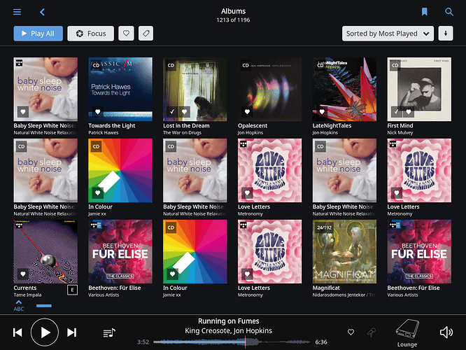Viewport: 466px width, 350px height.
Task: Open Magnificat album cover
Action: (x=344, y=251)
